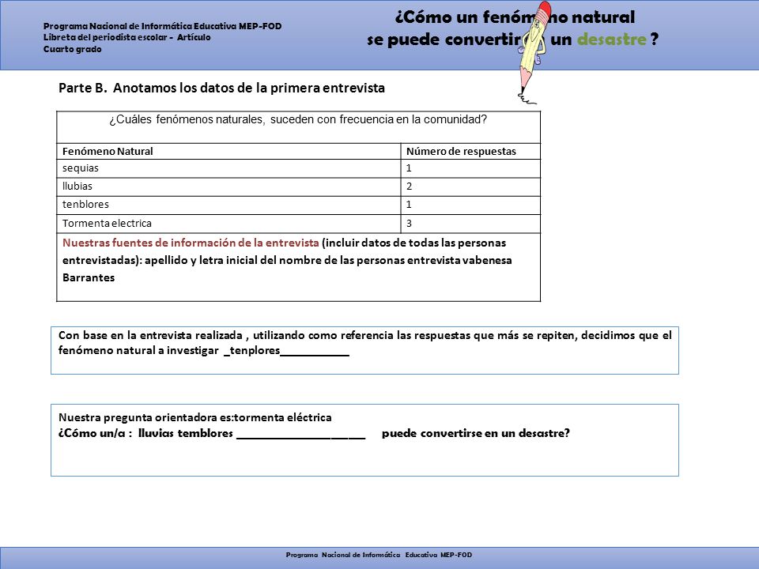Click the text box starting "Con base en la entrevista realizada"
Viewport: 759px width, 569px height.
tap(365, 350)
